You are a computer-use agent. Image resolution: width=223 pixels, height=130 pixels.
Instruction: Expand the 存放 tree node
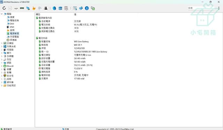(2, 60)
